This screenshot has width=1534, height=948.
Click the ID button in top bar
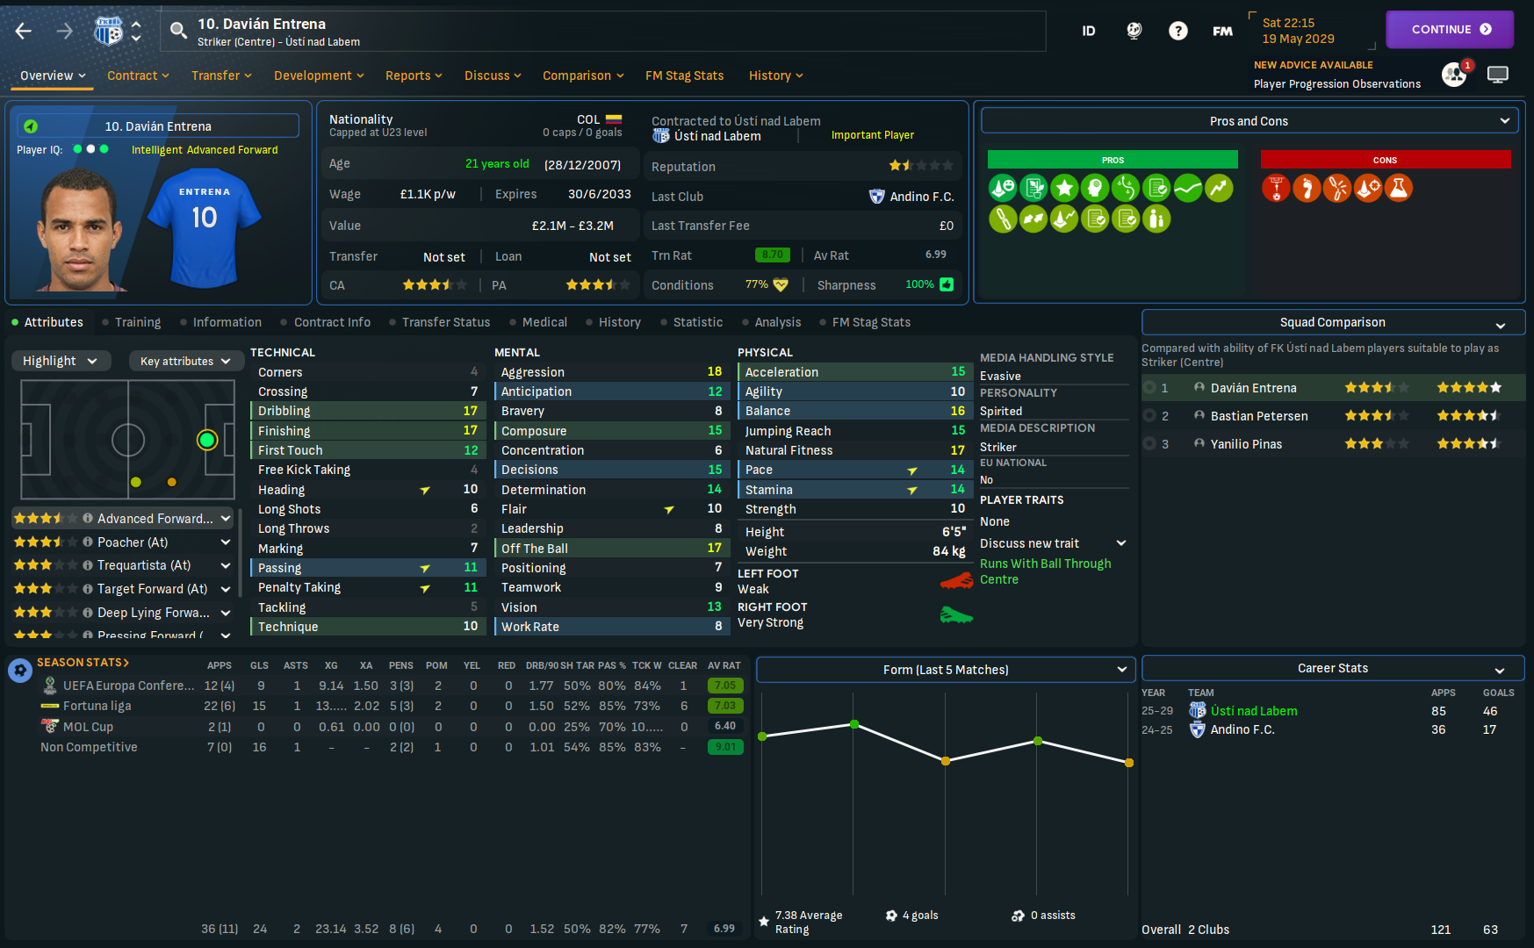pos(1089,31)
